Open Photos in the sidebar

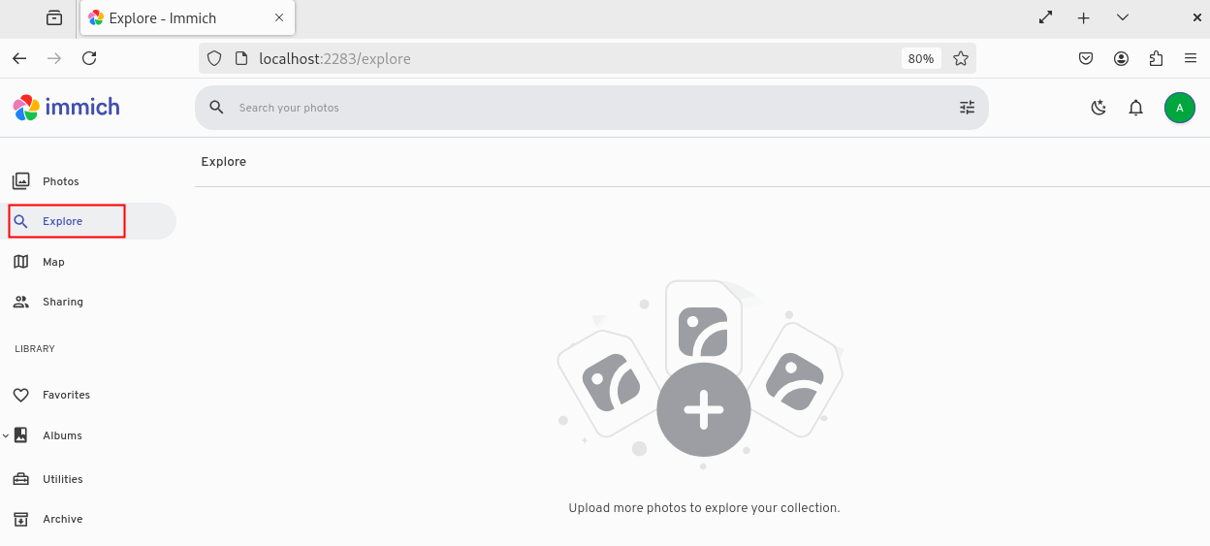point(61,181)
